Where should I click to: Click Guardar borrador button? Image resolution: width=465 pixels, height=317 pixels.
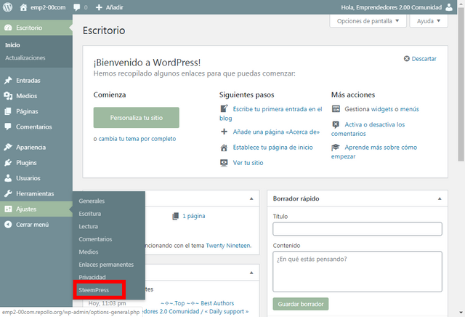click(301, 304)
